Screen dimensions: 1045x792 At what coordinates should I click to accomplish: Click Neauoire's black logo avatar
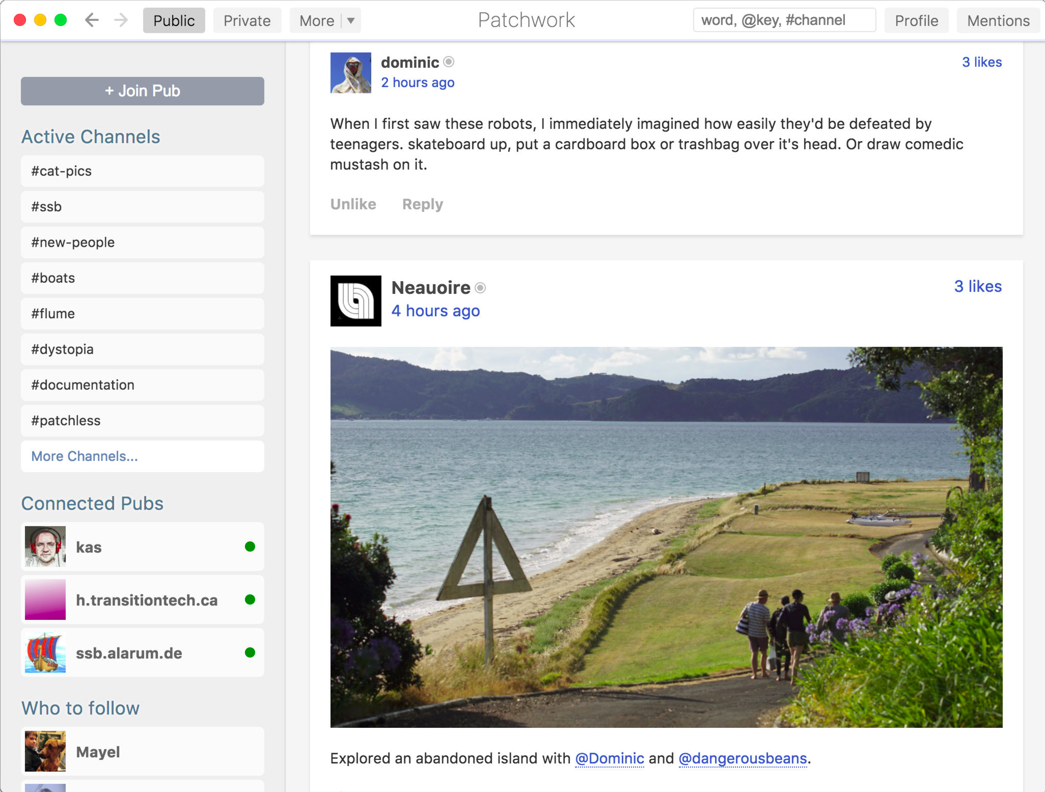pyautogui.click(x=355, y=301)
